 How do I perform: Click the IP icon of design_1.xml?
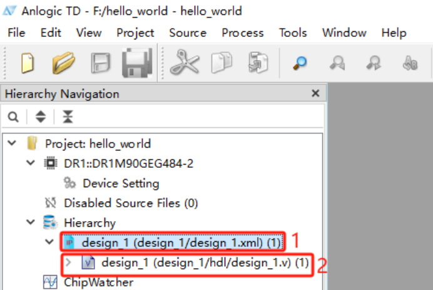[69, 242]
